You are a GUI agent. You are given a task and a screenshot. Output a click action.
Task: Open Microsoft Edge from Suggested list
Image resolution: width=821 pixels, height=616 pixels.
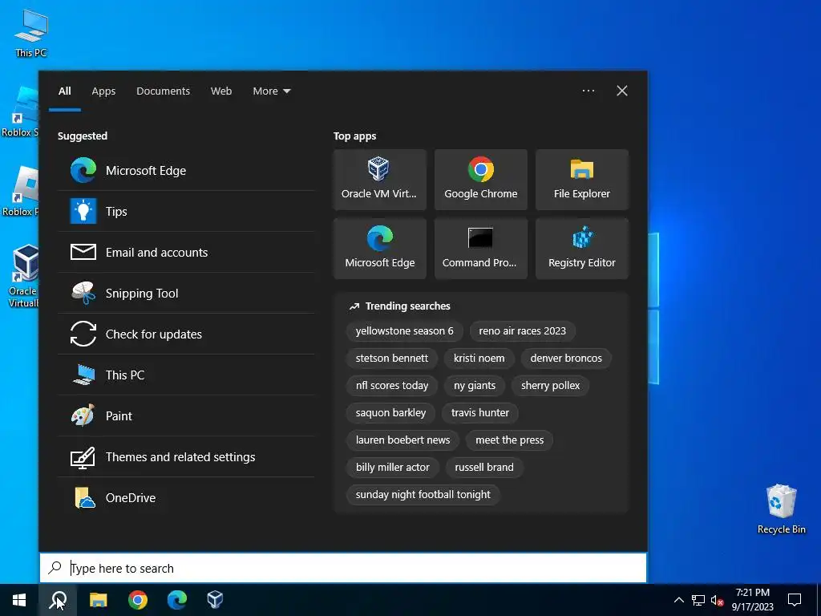pyautogui.click(x=186, y=170)
